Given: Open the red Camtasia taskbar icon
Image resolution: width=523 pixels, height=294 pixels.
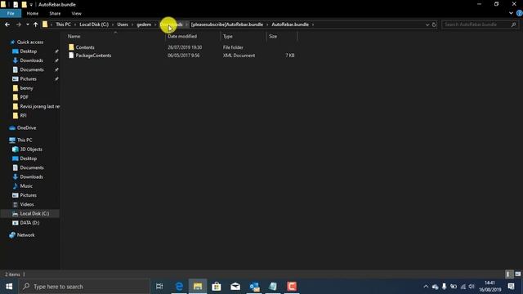Looking at the screenshot, I should tap(292, 287).
